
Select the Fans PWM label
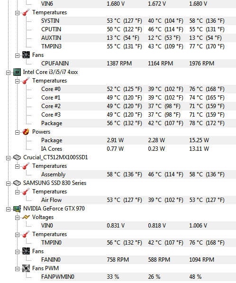coord(45,268)
